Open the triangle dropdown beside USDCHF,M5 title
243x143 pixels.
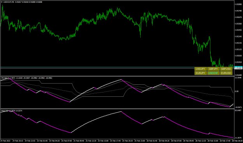(x=2, y=2)
